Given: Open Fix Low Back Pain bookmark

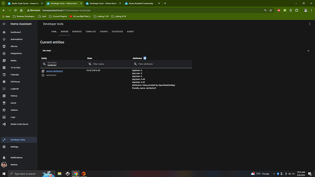Looking at the screenshot, I should (x=80, y=16).
